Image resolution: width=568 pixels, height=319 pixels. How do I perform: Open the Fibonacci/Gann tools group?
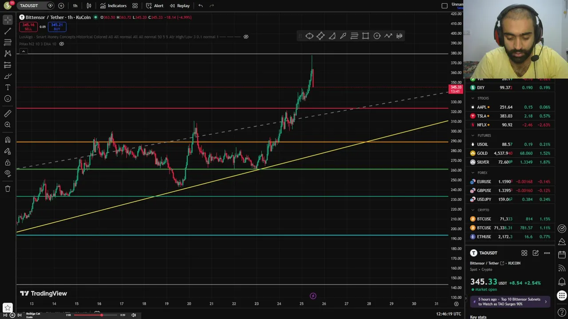tap(8, 42)
